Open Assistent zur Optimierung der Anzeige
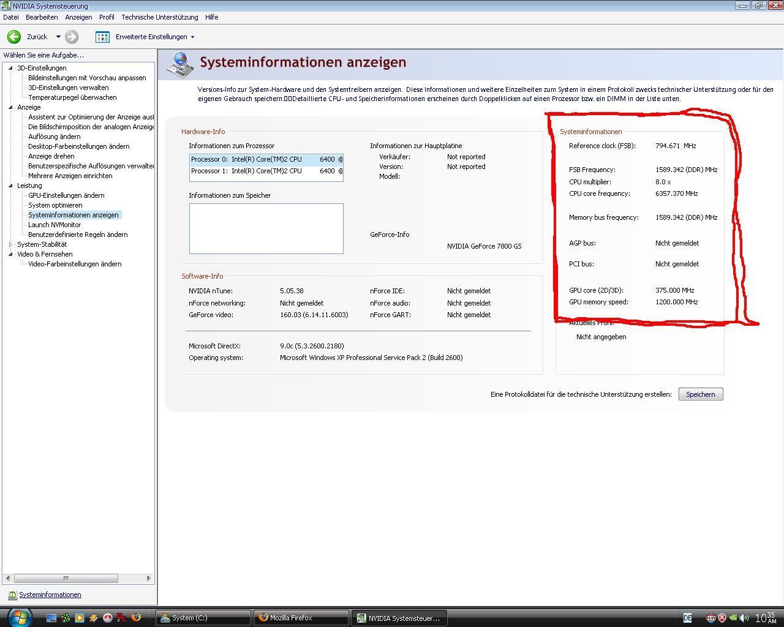The width and height of the screenshot is (784, 627). pyautogui.click(x=91, y=117)
